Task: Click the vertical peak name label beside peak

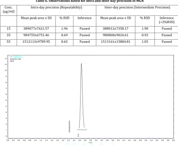Action: coord(69,127)
